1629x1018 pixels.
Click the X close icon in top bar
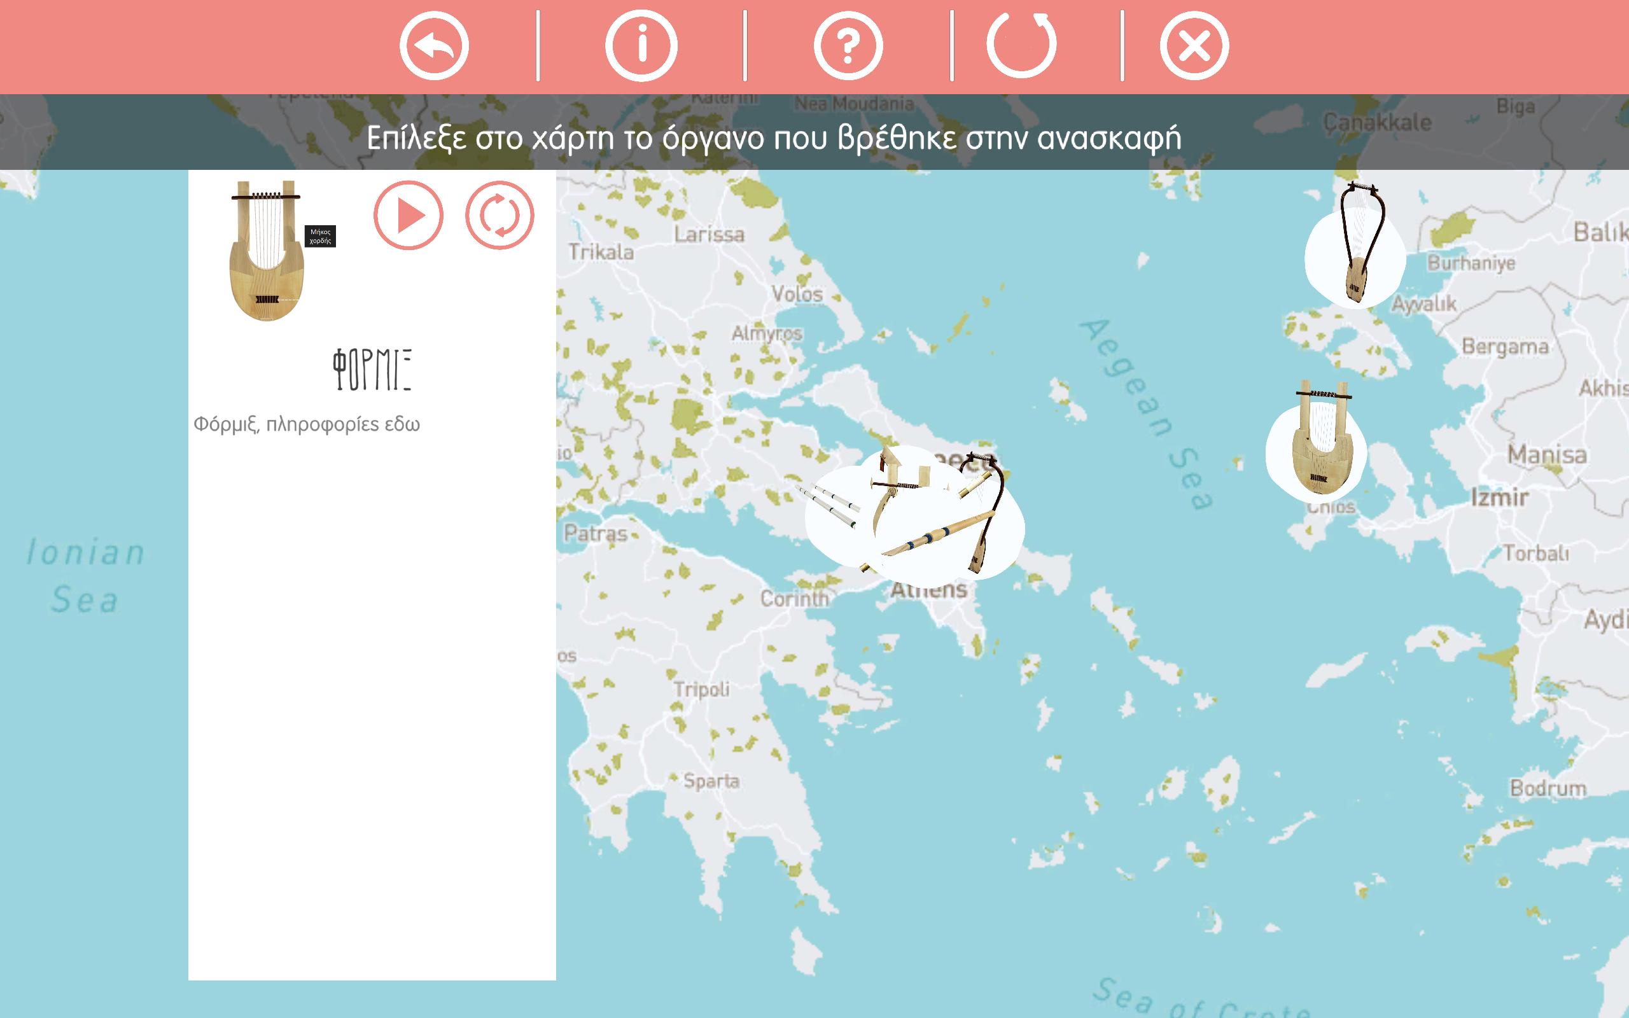1194,46
